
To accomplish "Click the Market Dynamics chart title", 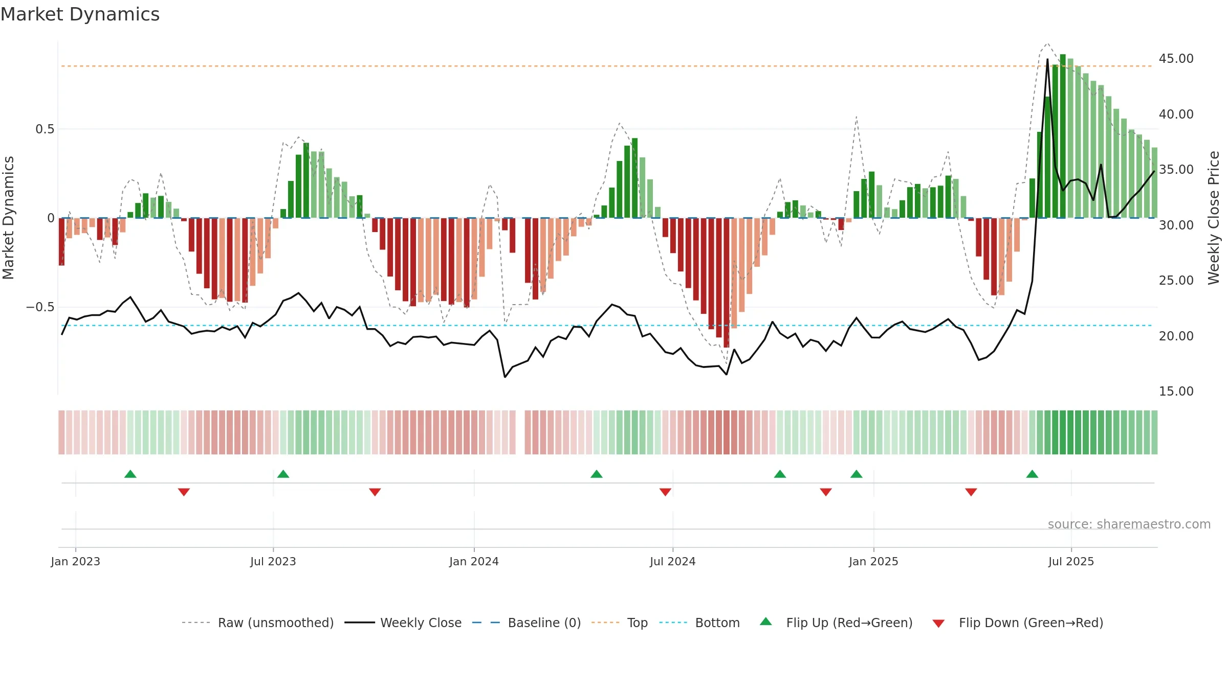I will (80, 14).
